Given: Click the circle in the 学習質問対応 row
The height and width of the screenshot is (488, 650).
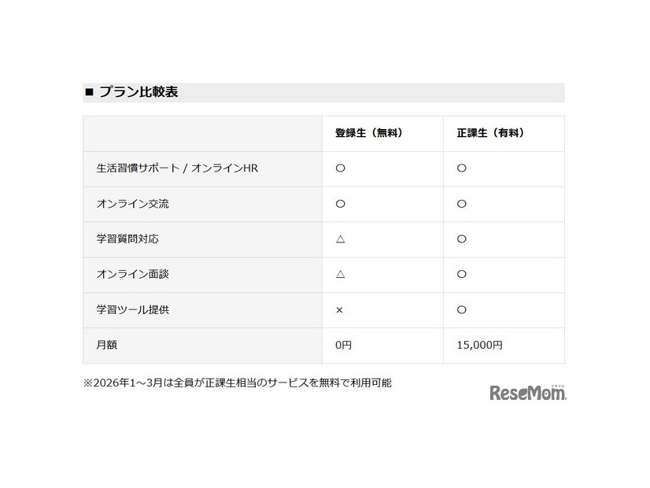Looking at the screenshot, I should coord(462,239).
